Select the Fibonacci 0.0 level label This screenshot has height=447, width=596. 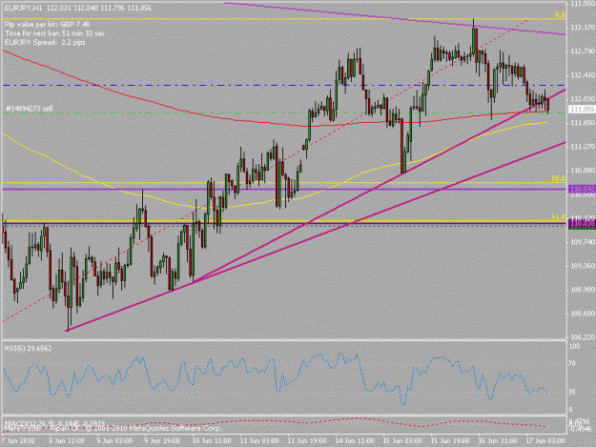(560, 15)
